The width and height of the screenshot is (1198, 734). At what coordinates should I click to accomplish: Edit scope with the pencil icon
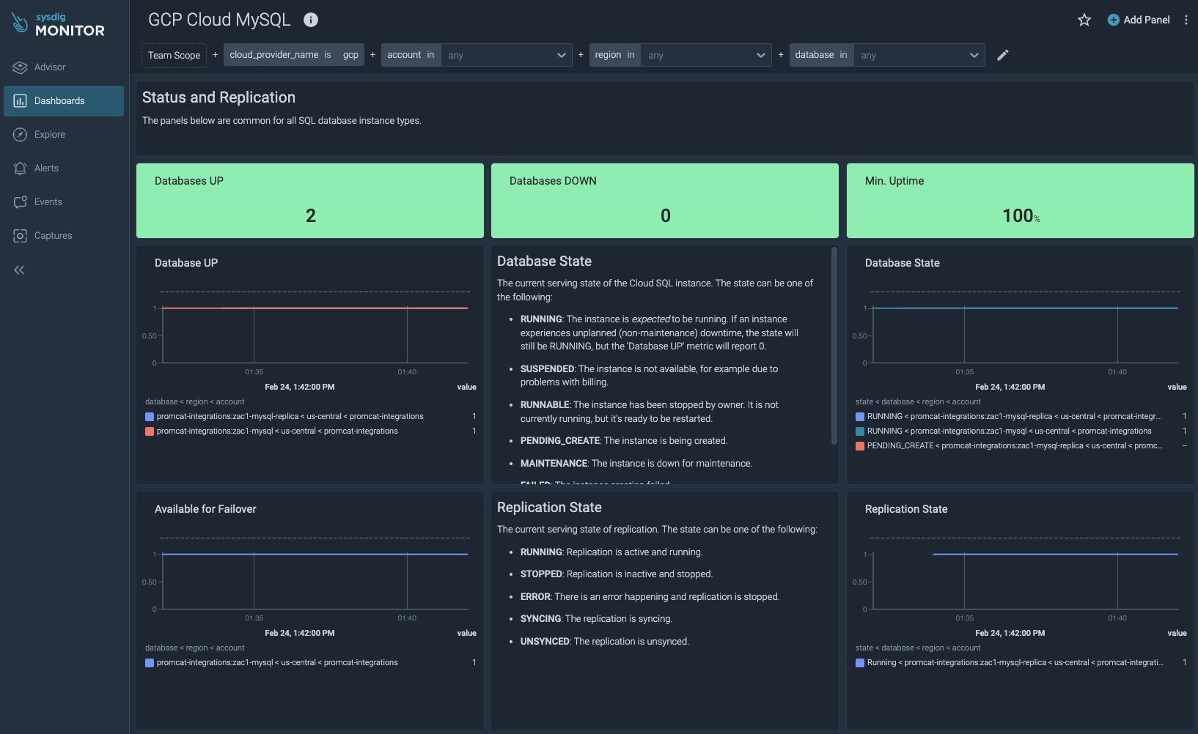pos(1003,55)
